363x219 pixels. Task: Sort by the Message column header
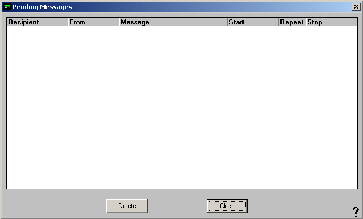pyautogui.click(x=174, y=22)
